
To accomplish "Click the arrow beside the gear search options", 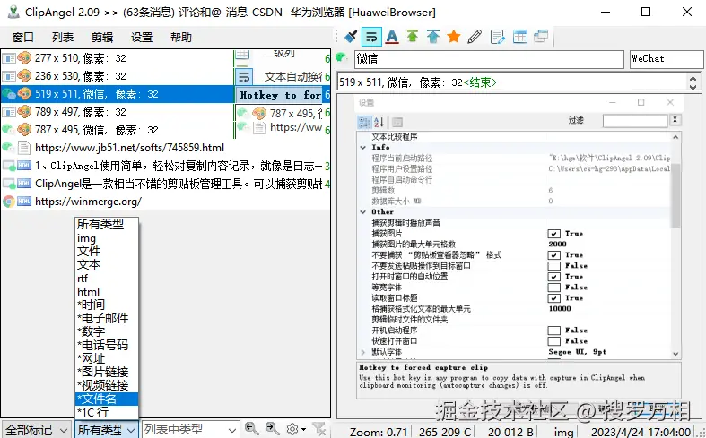I will pos(304,429).
